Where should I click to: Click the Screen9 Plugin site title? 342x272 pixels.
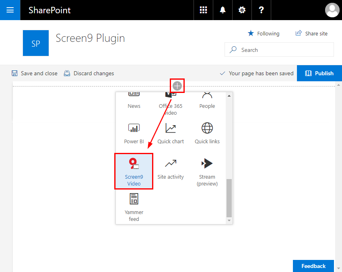[x=90, y=38]
